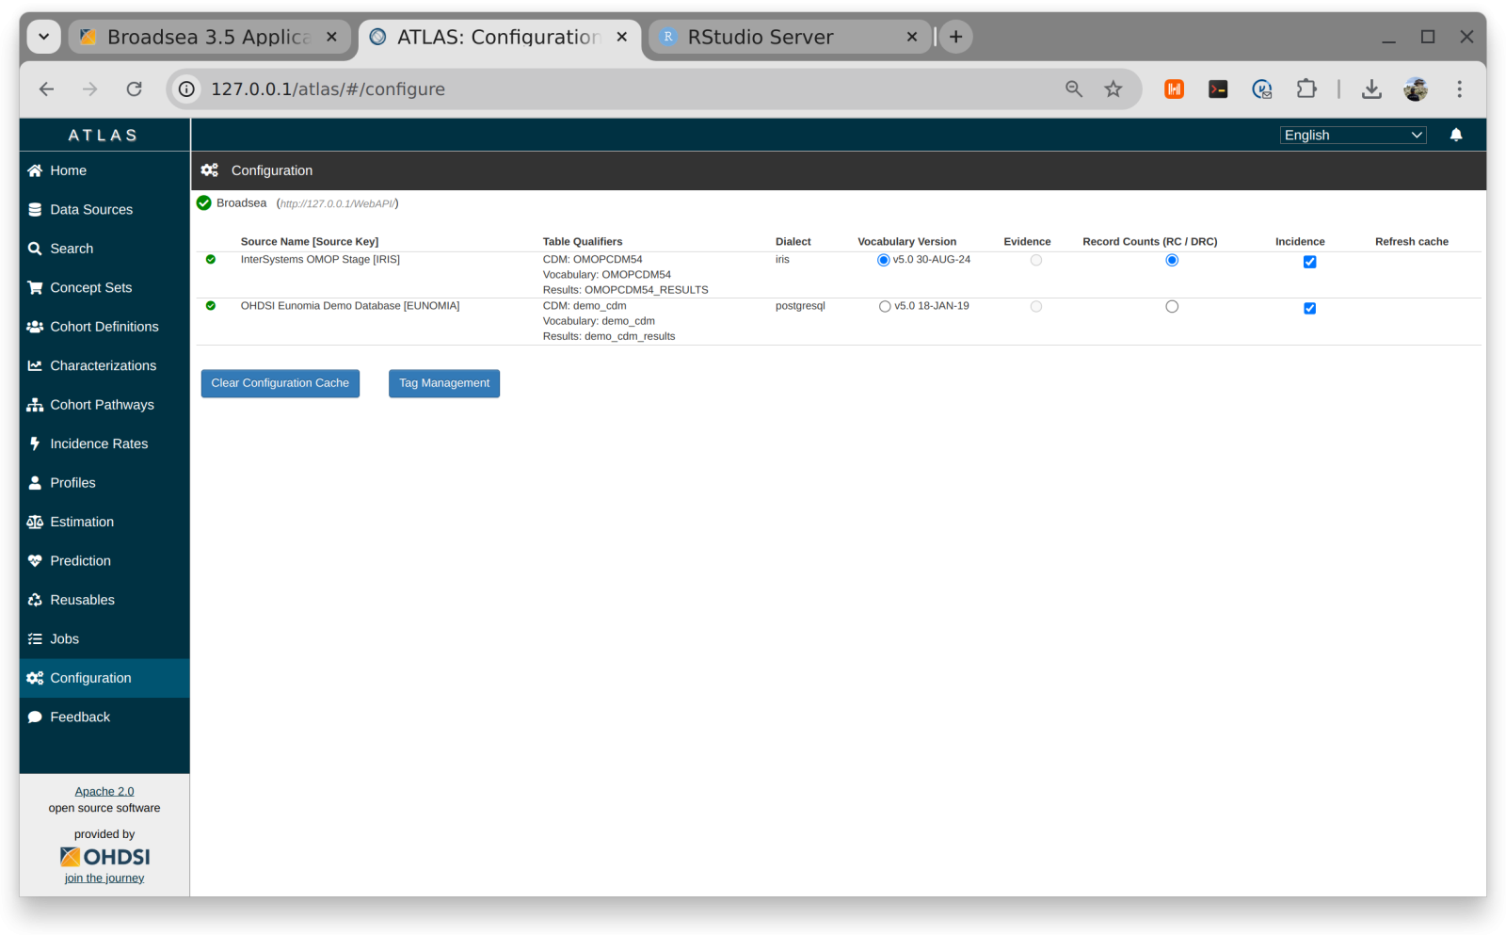
Task: Switch to Broadsea 3.5 Application tab
Action: pyautogui.click(x=208, y=37)
